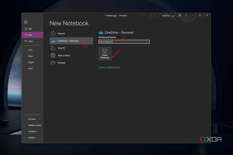Focus the Notebook Name input field
233x155 pixels.
(x=124, y=42)
